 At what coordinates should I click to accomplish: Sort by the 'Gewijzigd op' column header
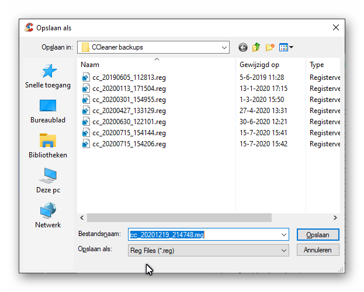pyautogui.click(x=271, y=65)
